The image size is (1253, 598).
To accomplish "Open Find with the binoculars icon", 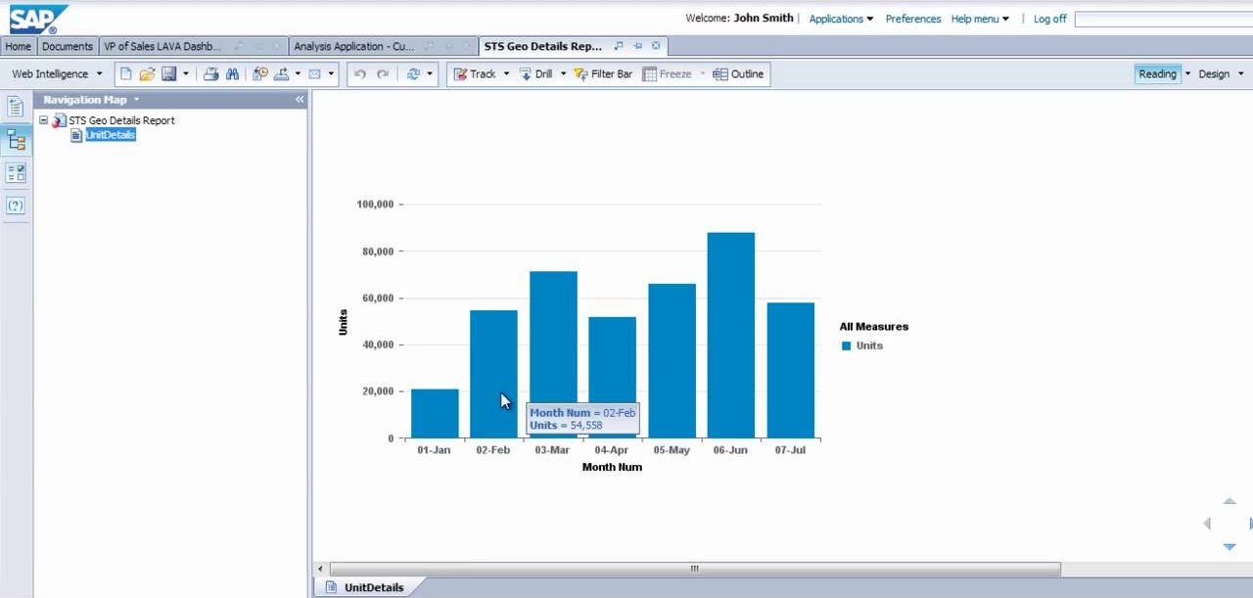I will [233, 73].
